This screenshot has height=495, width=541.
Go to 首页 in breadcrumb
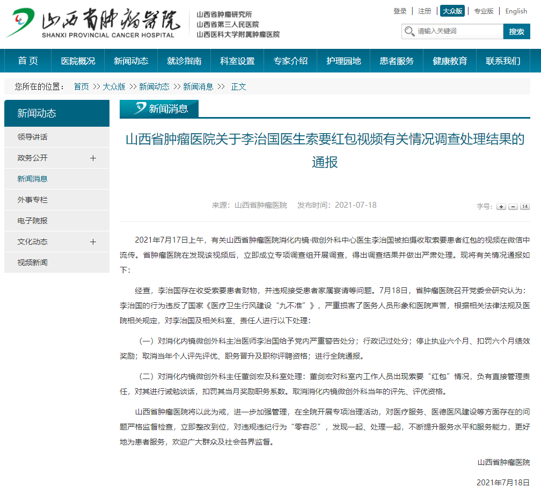82,86
